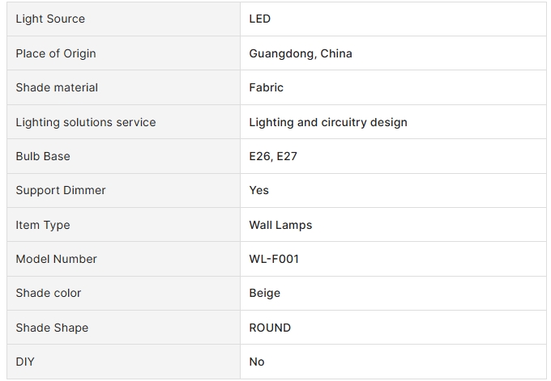Select Lighting and circuitry design text
The width and height of the screenshot is (551, 381).
328,122
